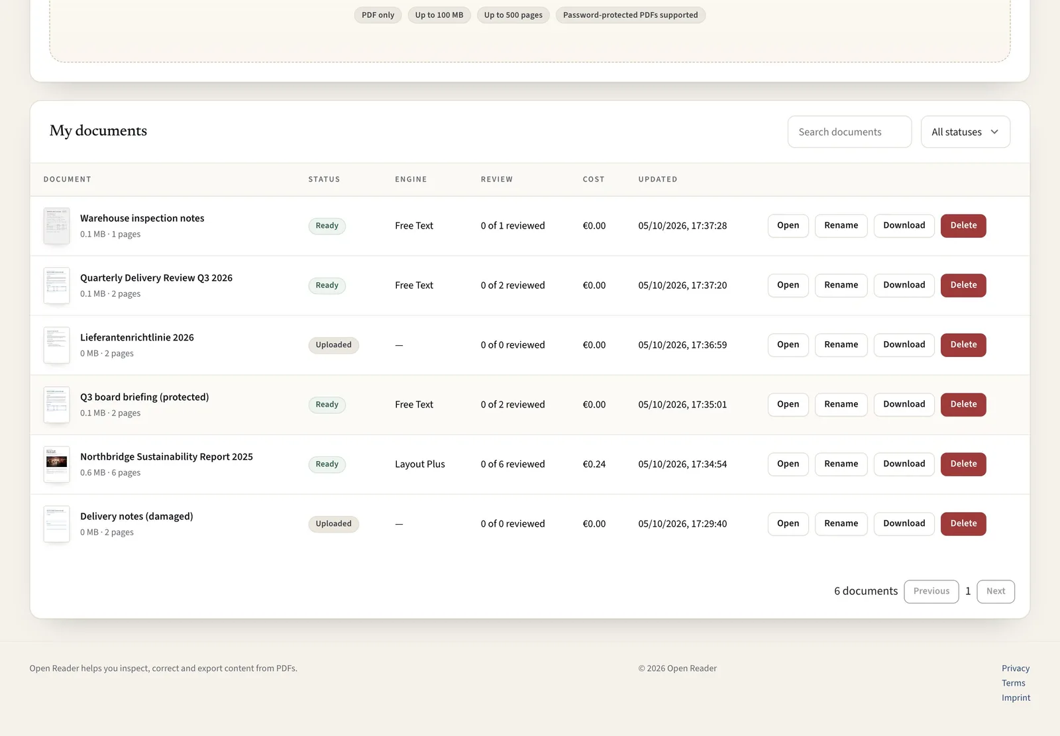Open the Privacy footer link
Viewport: 1060px width, 736px height.
[1016, 668]
